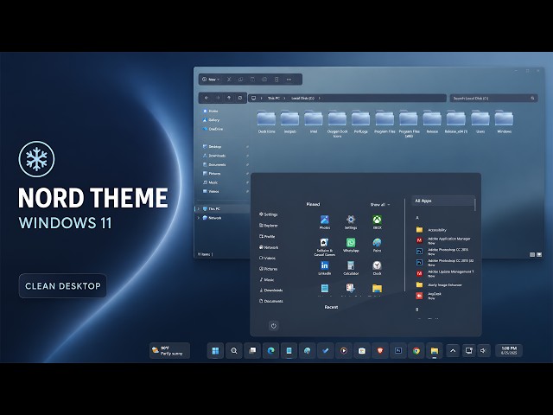Click the volume icon in system tray
This screenshot has height=415, width=553.
point(483,351)
